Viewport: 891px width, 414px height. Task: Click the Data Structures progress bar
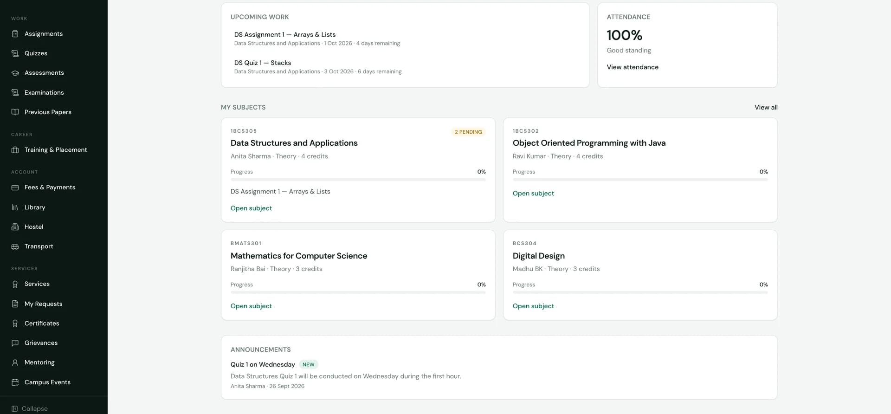358,180
